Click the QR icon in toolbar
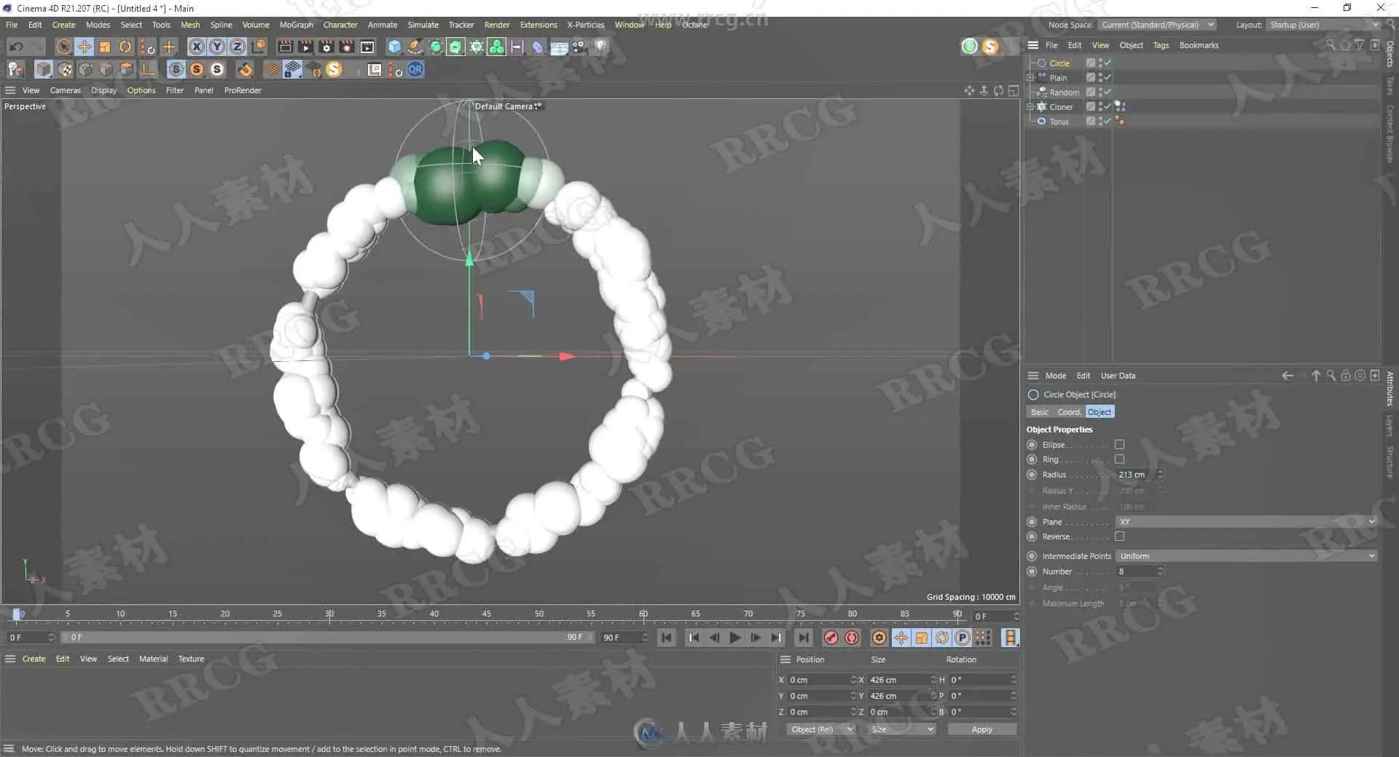 pyautogui.click(x=415, y=70)
